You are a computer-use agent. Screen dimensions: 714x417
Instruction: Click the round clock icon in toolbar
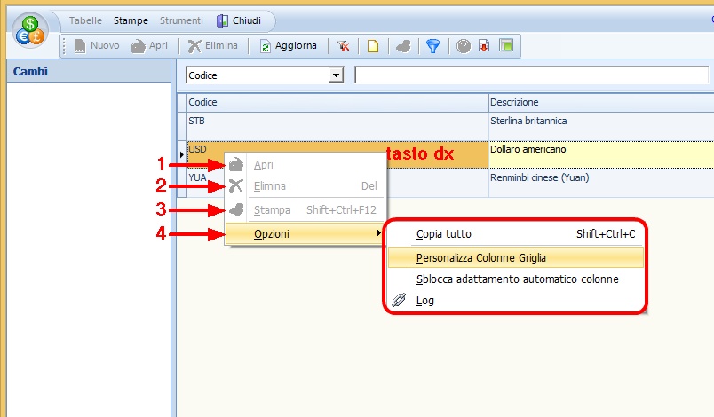point(464,46)
